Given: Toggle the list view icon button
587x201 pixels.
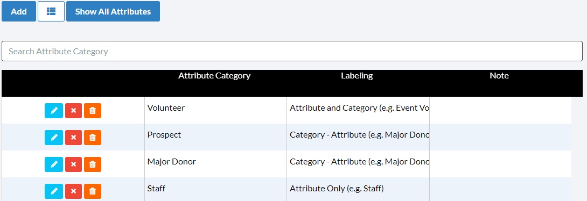Looking at the screenshot, I should 51,11.
